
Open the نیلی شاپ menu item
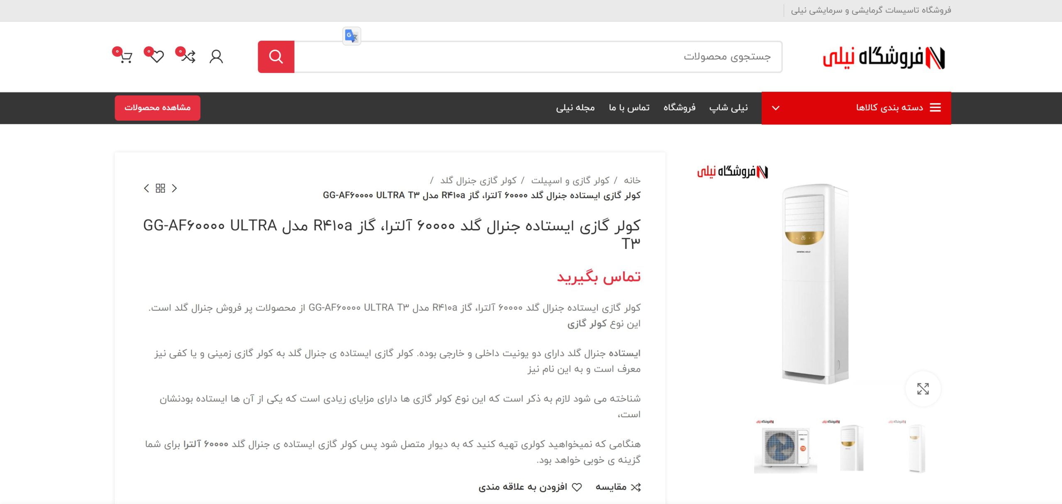(728, 108)
